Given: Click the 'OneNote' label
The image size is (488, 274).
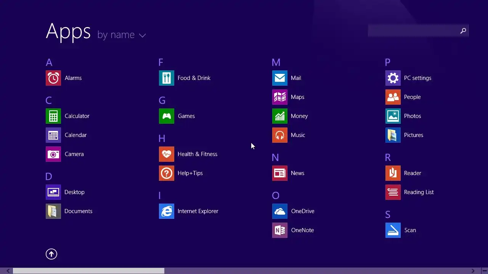Looking at the screenshot, I should point(302,230).
